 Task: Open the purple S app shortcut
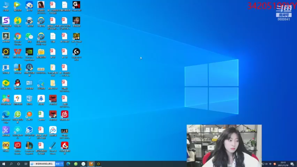(6, 23)
